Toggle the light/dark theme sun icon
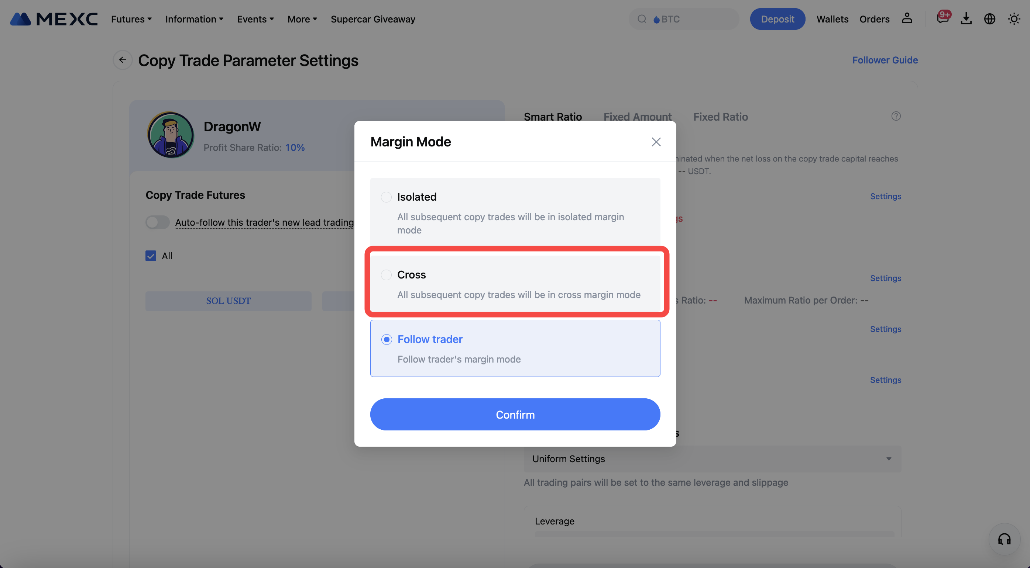 coord(1014,19)
